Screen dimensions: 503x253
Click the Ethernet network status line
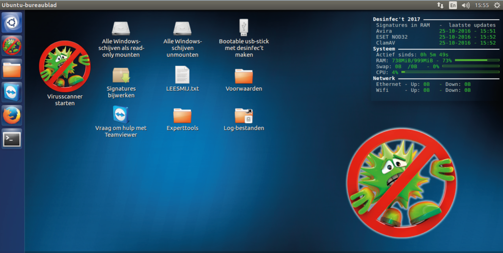(x=423, y=84)
